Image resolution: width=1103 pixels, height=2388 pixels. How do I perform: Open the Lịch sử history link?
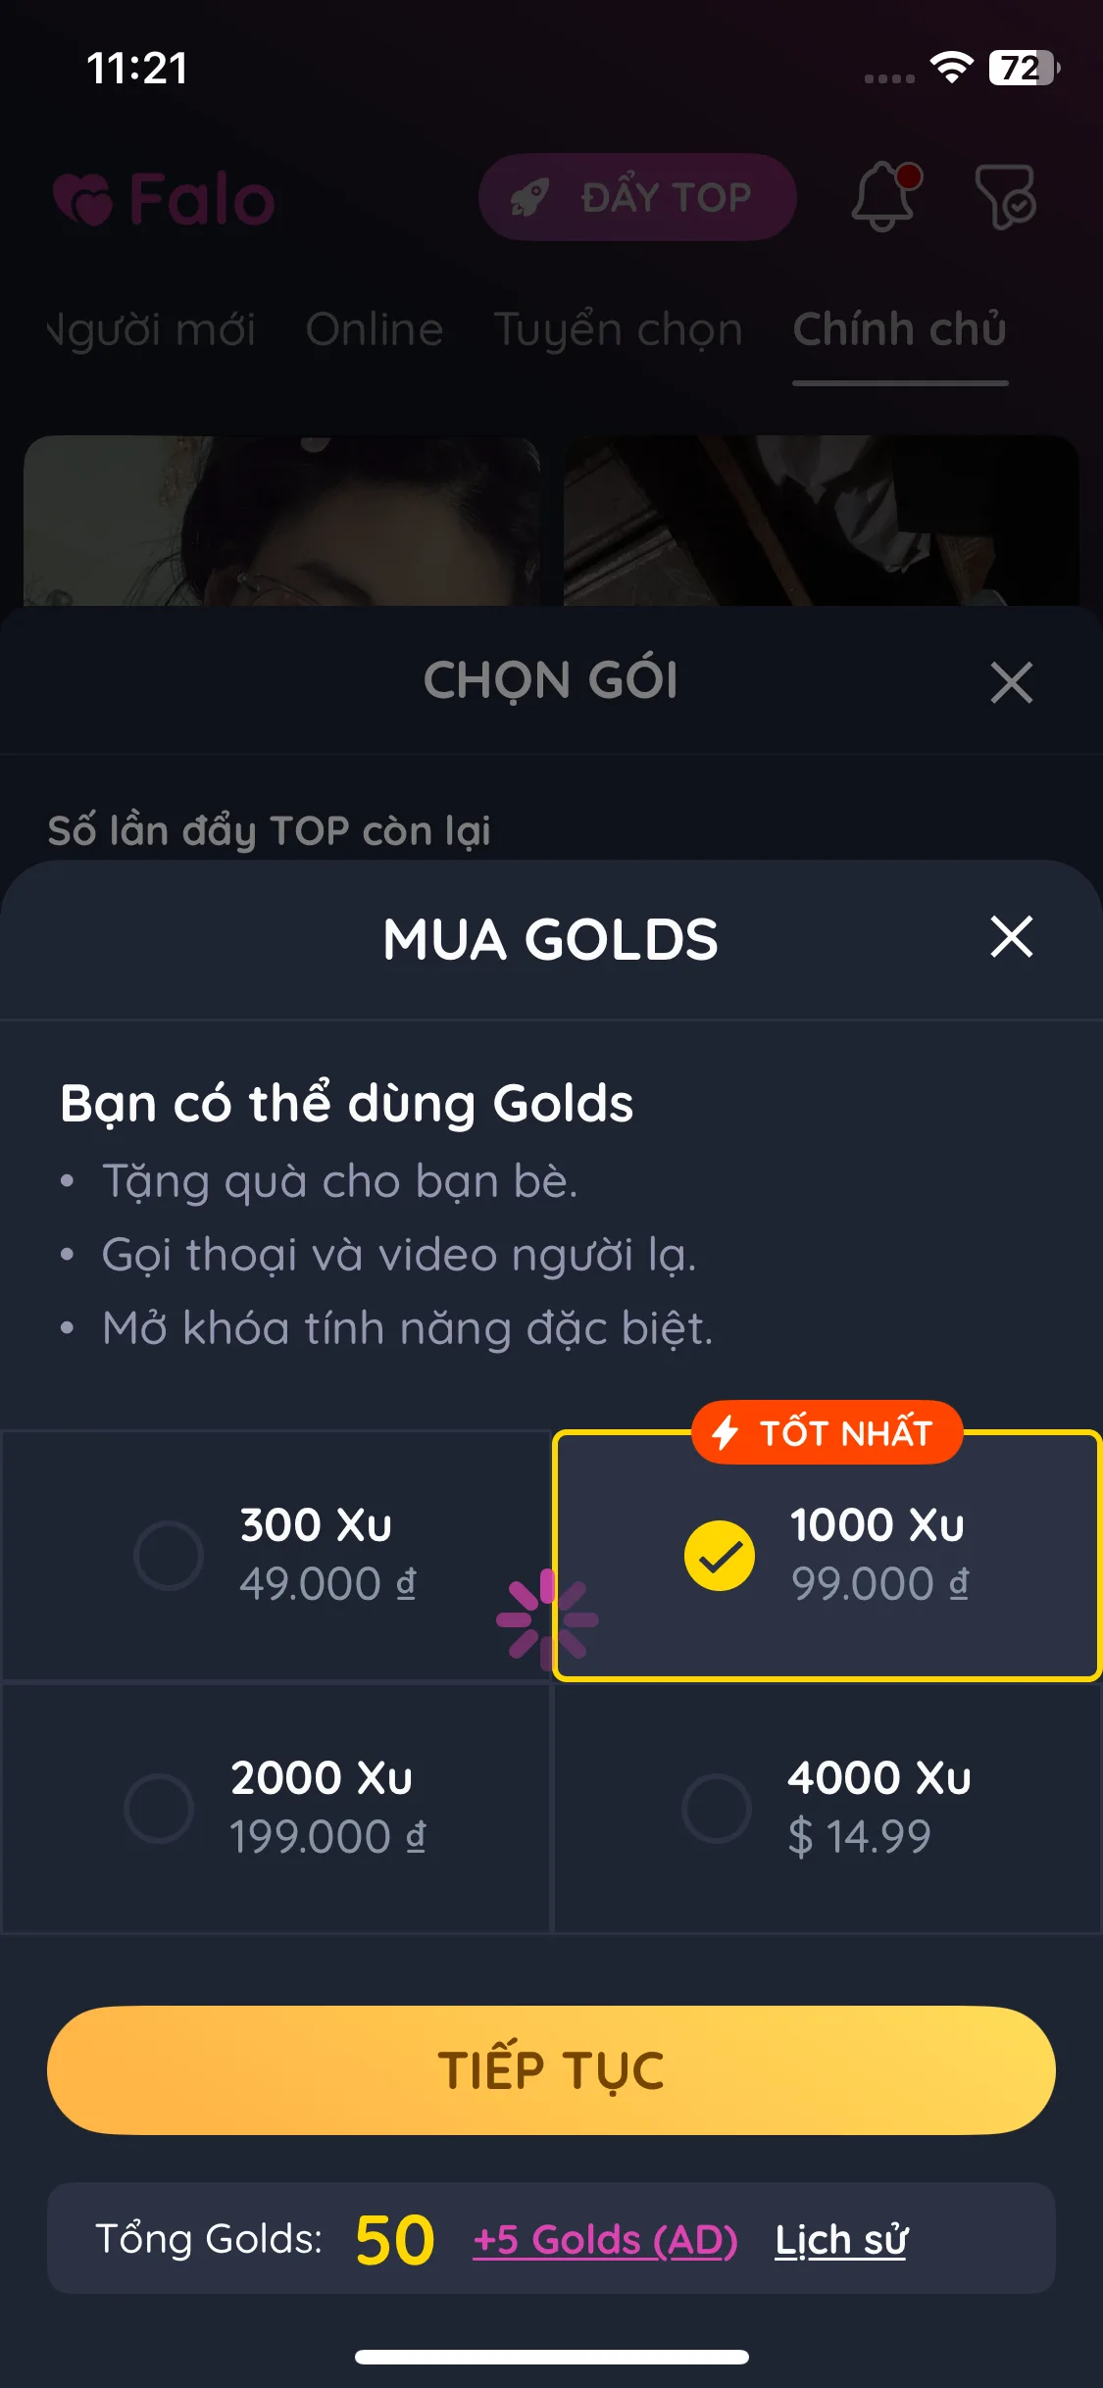pos(841,2240)
